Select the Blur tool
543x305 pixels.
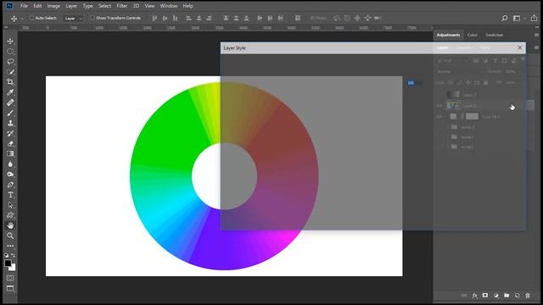pos(10,164)
